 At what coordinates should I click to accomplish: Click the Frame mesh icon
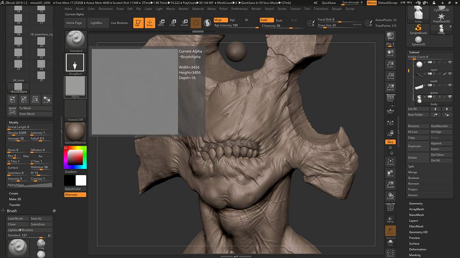pyautogui.click(x=390, y=162)
